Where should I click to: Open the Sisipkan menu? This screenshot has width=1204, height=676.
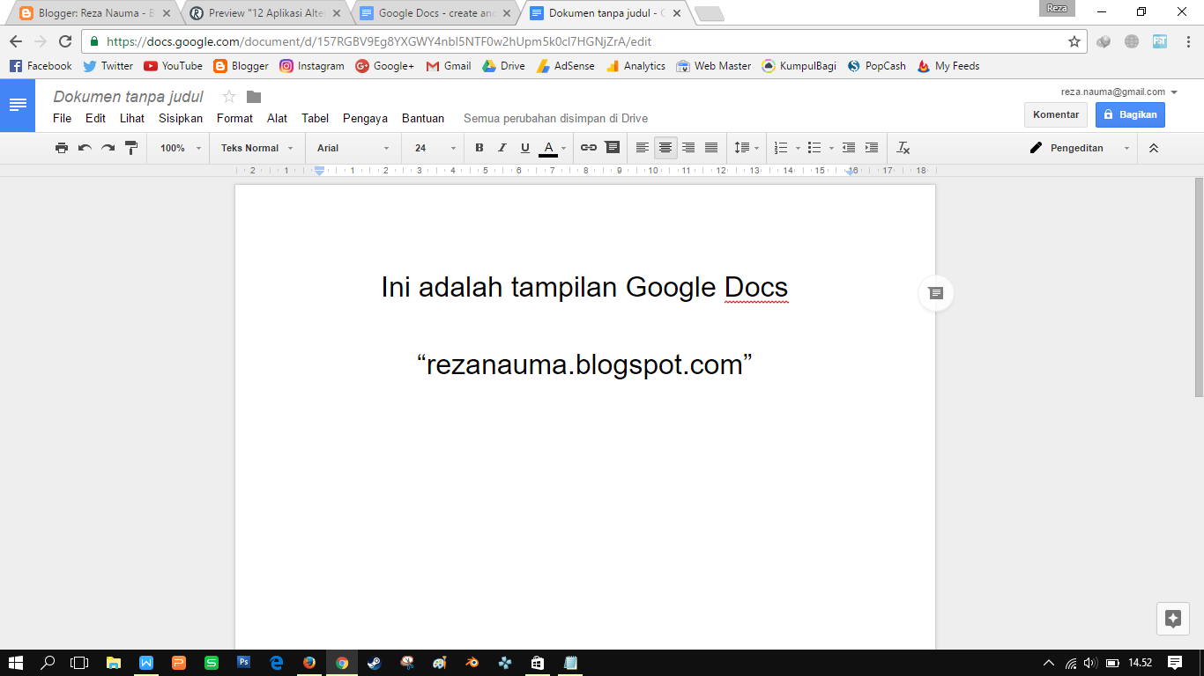tap(180, 117)
